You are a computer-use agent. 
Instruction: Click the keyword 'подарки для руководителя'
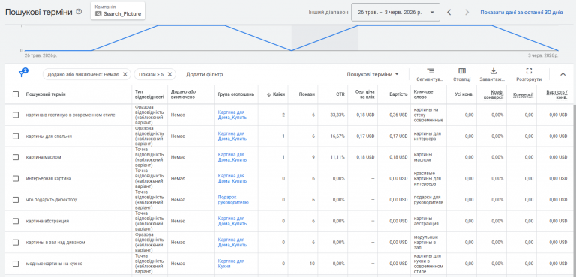[428, 200]
